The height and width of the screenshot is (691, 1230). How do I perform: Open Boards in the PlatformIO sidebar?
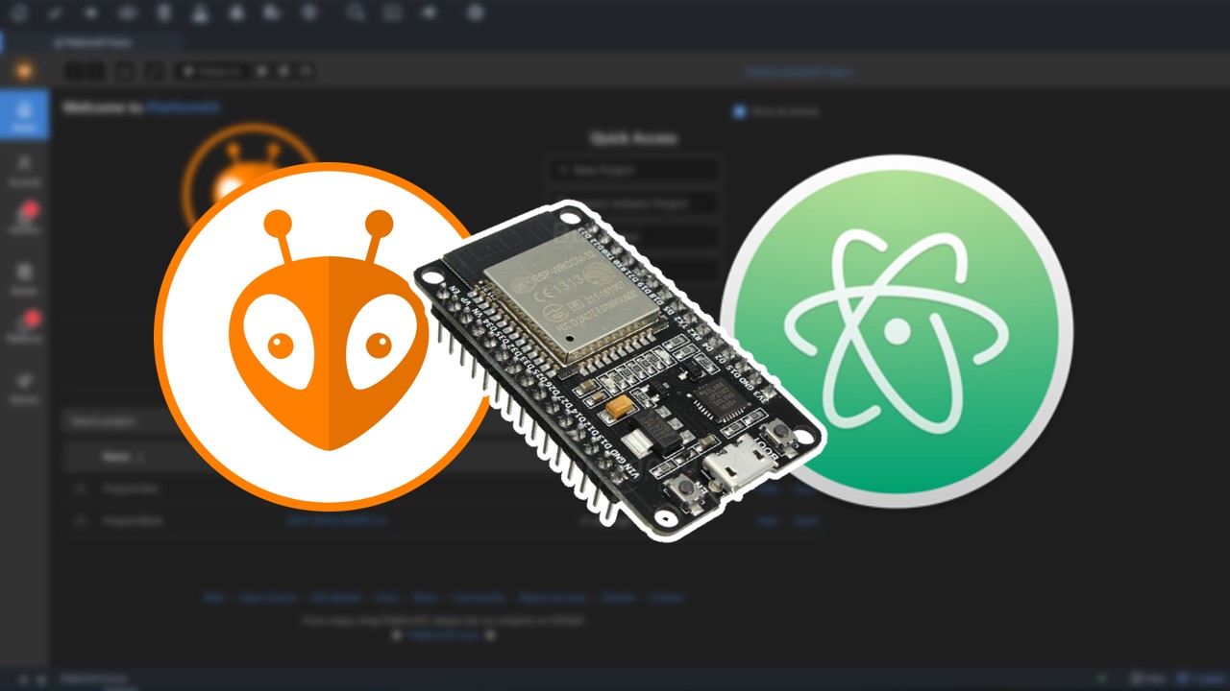click(25, 278)
